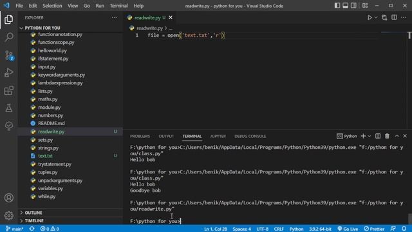Open the run options dropdown arrow
412x232 pixels.
pyautogui.click(x=376, y=17)
